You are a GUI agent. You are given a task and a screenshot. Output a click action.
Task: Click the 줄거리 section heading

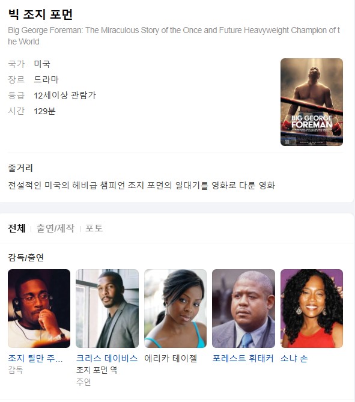[x=20, y=168]
